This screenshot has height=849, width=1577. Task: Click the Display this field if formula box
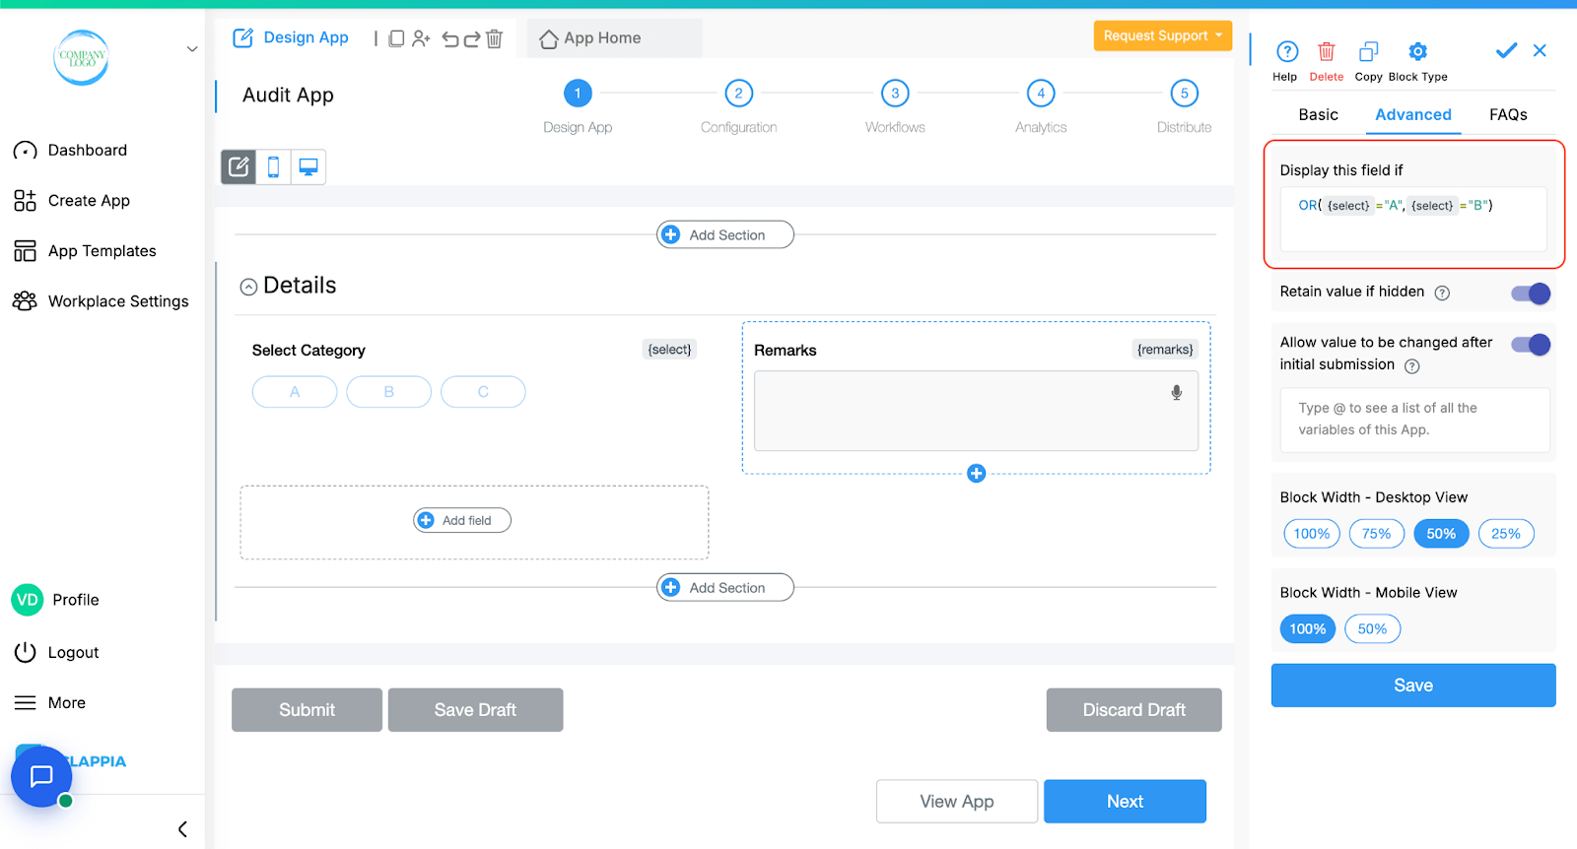[1412, 219]
